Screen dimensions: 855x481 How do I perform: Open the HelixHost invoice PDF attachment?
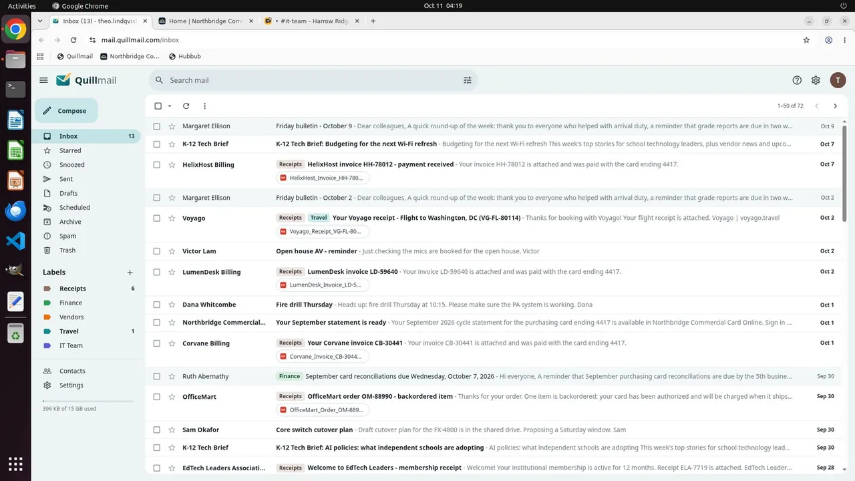click(x=323, y=178)
